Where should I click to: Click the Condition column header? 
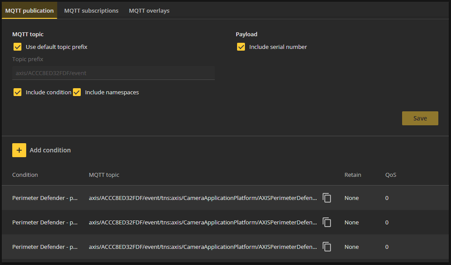click(x=25, y=175)
